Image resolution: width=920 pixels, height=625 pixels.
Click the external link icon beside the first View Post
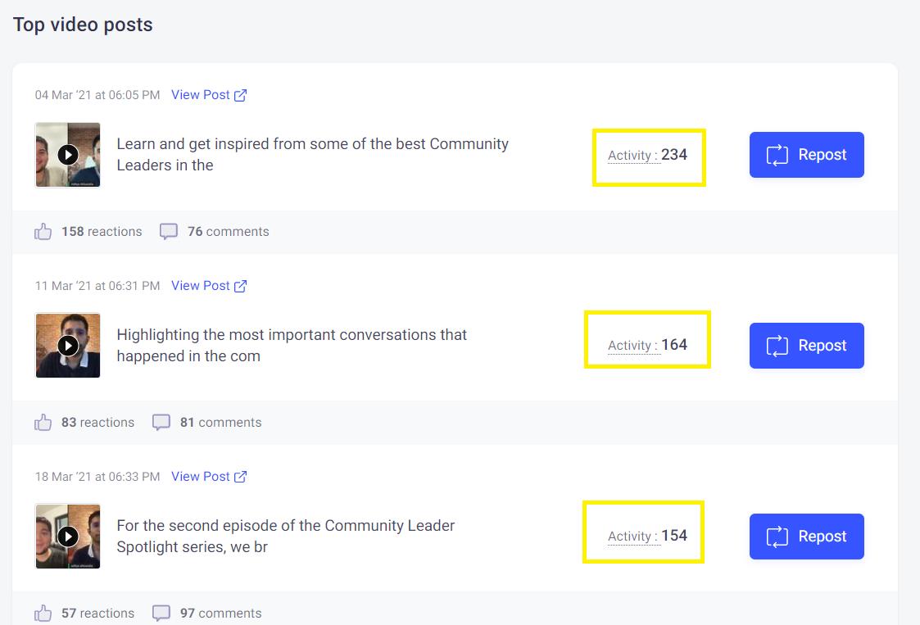click(239, 94)
